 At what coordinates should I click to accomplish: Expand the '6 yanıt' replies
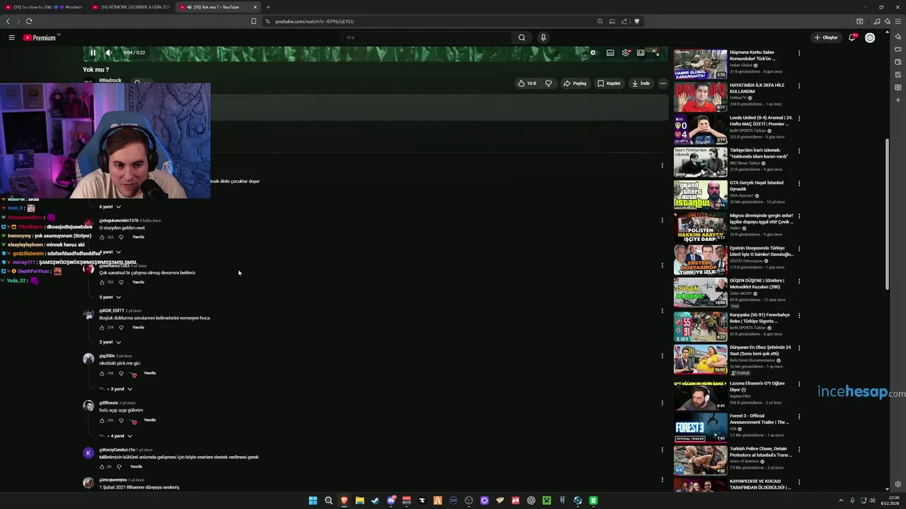tap(110, 206)
